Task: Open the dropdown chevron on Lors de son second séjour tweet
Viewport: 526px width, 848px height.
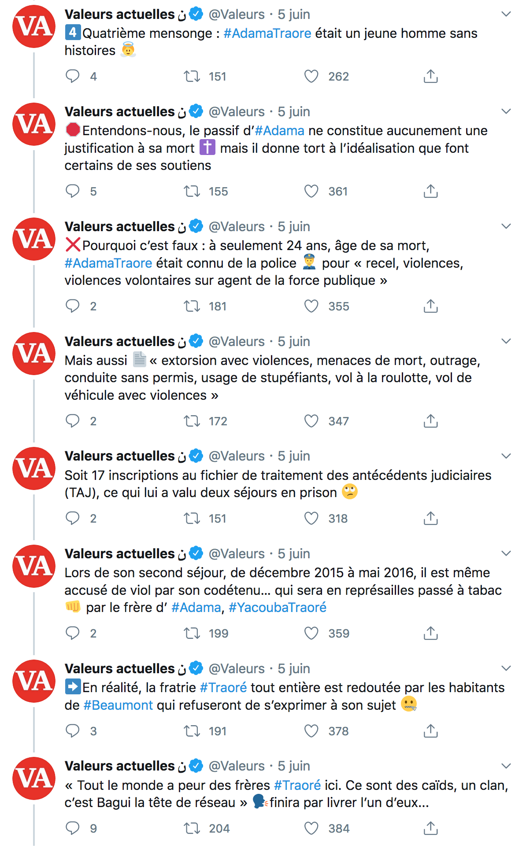Action: pyautogui.click(x=506, y=553)
